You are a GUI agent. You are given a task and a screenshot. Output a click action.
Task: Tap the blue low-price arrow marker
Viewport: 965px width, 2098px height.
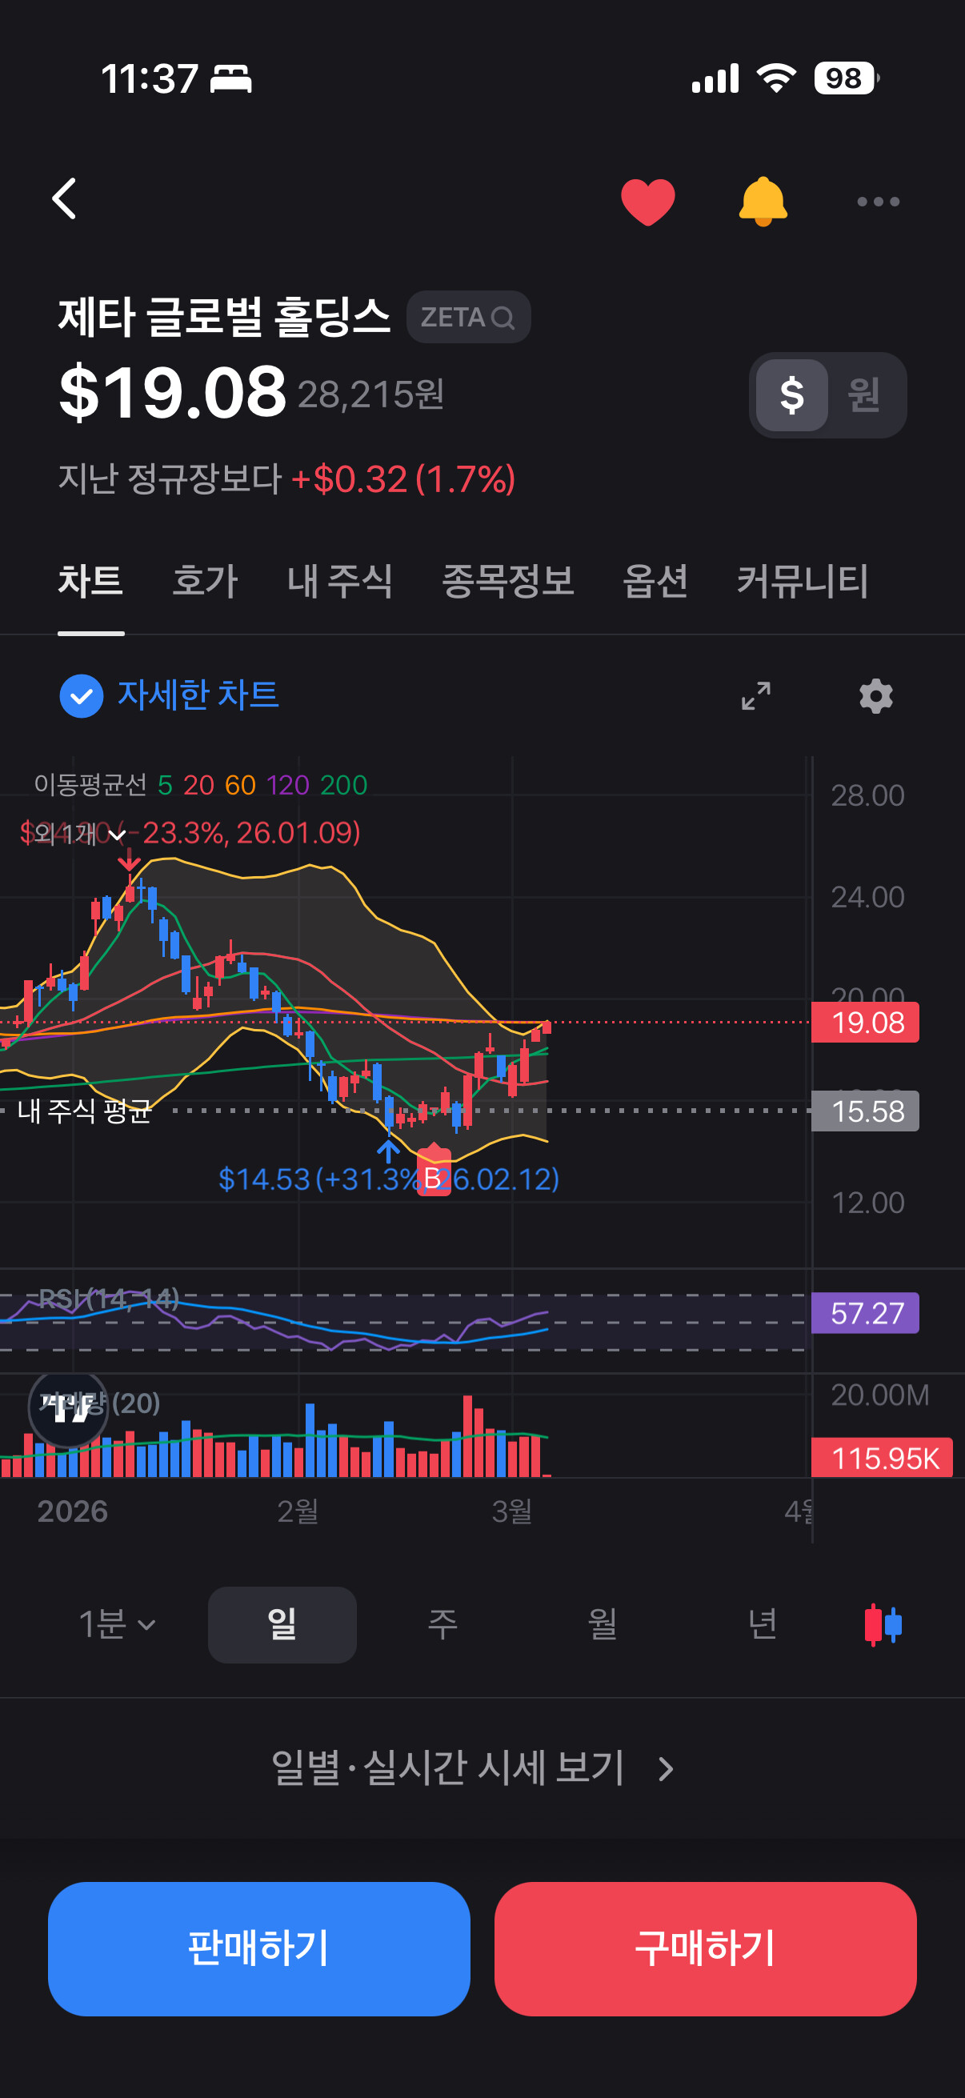[x=387, y=1150]
